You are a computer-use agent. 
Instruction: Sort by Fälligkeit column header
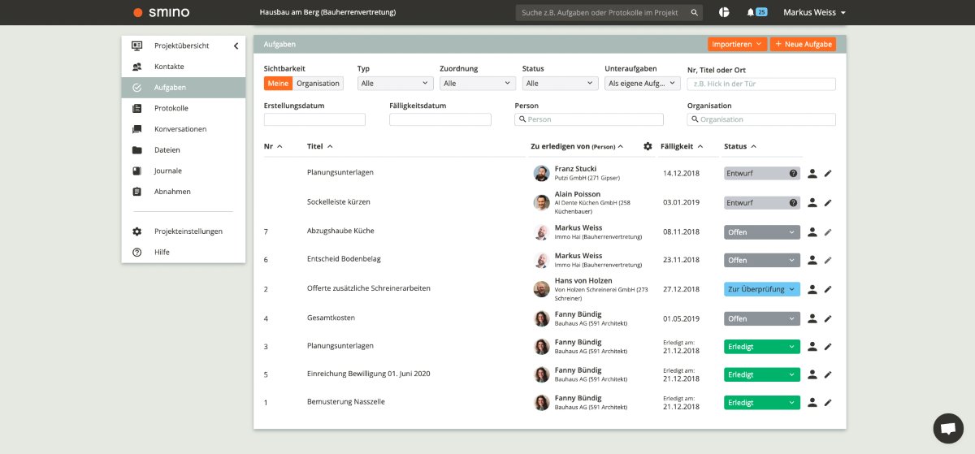[x=682, y=146]
